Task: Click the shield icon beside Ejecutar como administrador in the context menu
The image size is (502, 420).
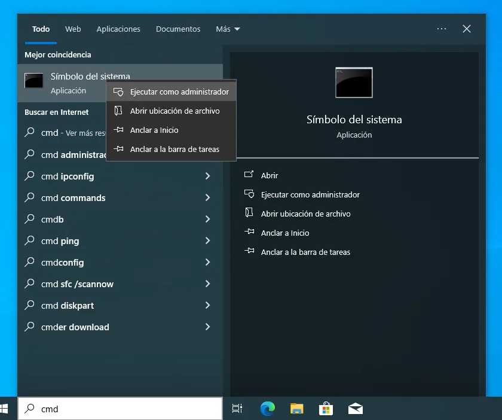Action: coord(118,92)
